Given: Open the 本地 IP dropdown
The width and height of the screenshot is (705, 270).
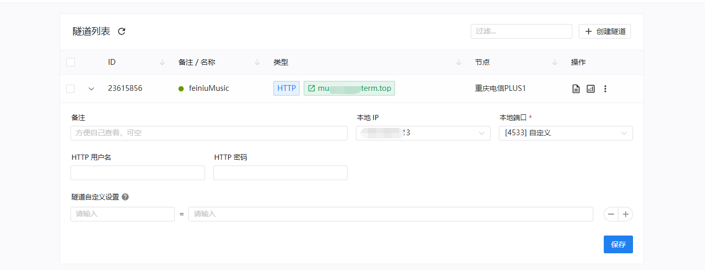Looking at the screenshot, I should (x=423, y=133).
